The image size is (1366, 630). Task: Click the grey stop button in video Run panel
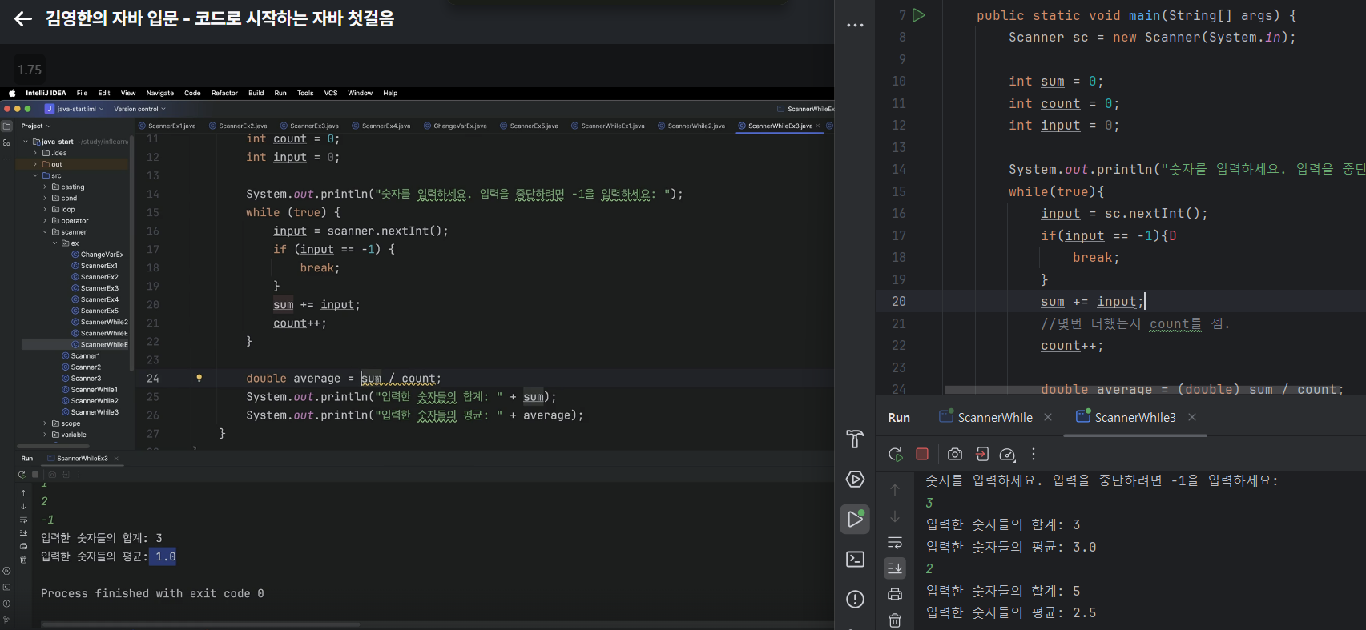(x=35, y=475)
